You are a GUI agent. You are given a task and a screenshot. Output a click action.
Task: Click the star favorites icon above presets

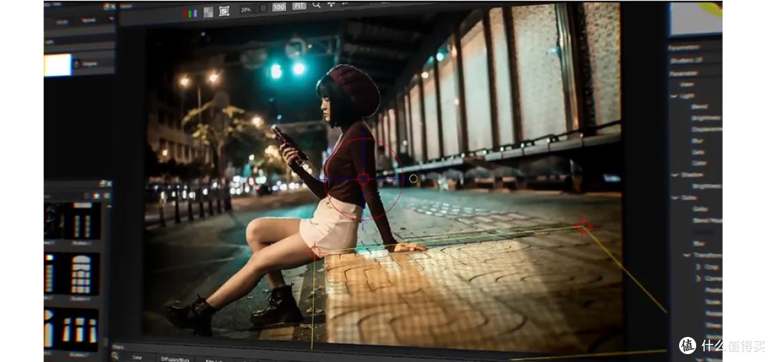pyautogui.click(x=96, y=195)
